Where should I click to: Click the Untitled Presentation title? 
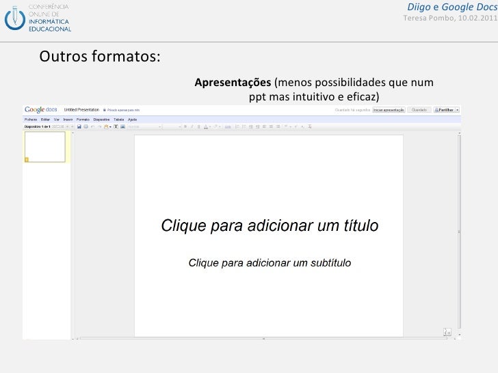pos(81,110)
